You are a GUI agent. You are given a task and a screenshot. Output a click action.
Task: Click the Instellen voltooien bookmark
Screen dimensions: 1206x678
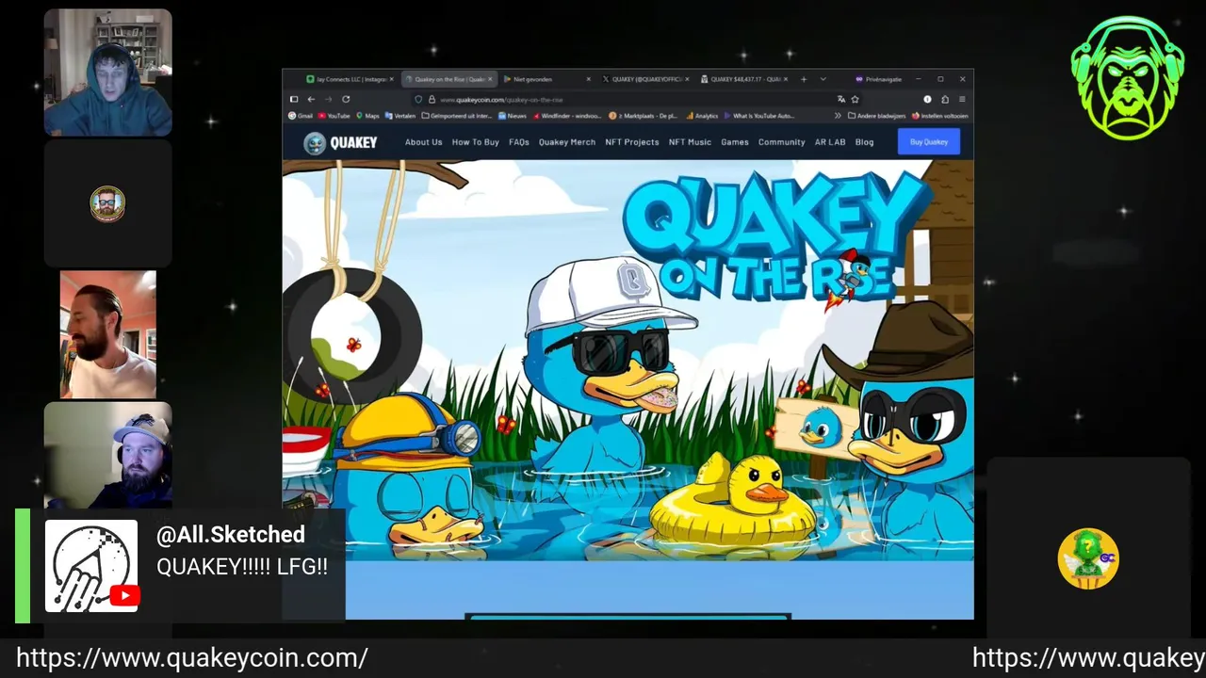pyautogui.click(x=940, y=116)
